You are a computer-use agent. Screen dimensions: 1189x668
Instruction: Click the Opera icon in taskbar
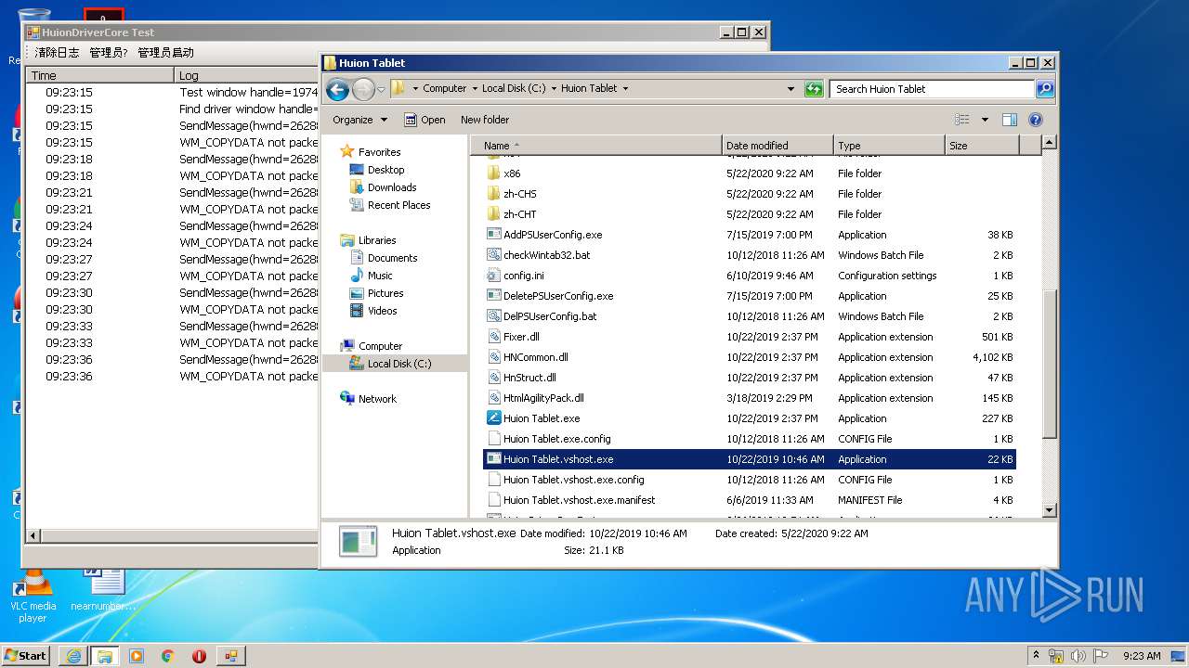(199, 655)
